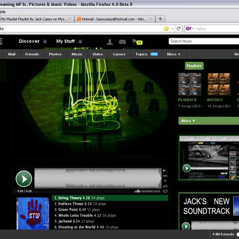Screen dimensions: 239x239
Task: Seek within Jack's New Soundtrack waveform
Action: click(x=215, y=226)
